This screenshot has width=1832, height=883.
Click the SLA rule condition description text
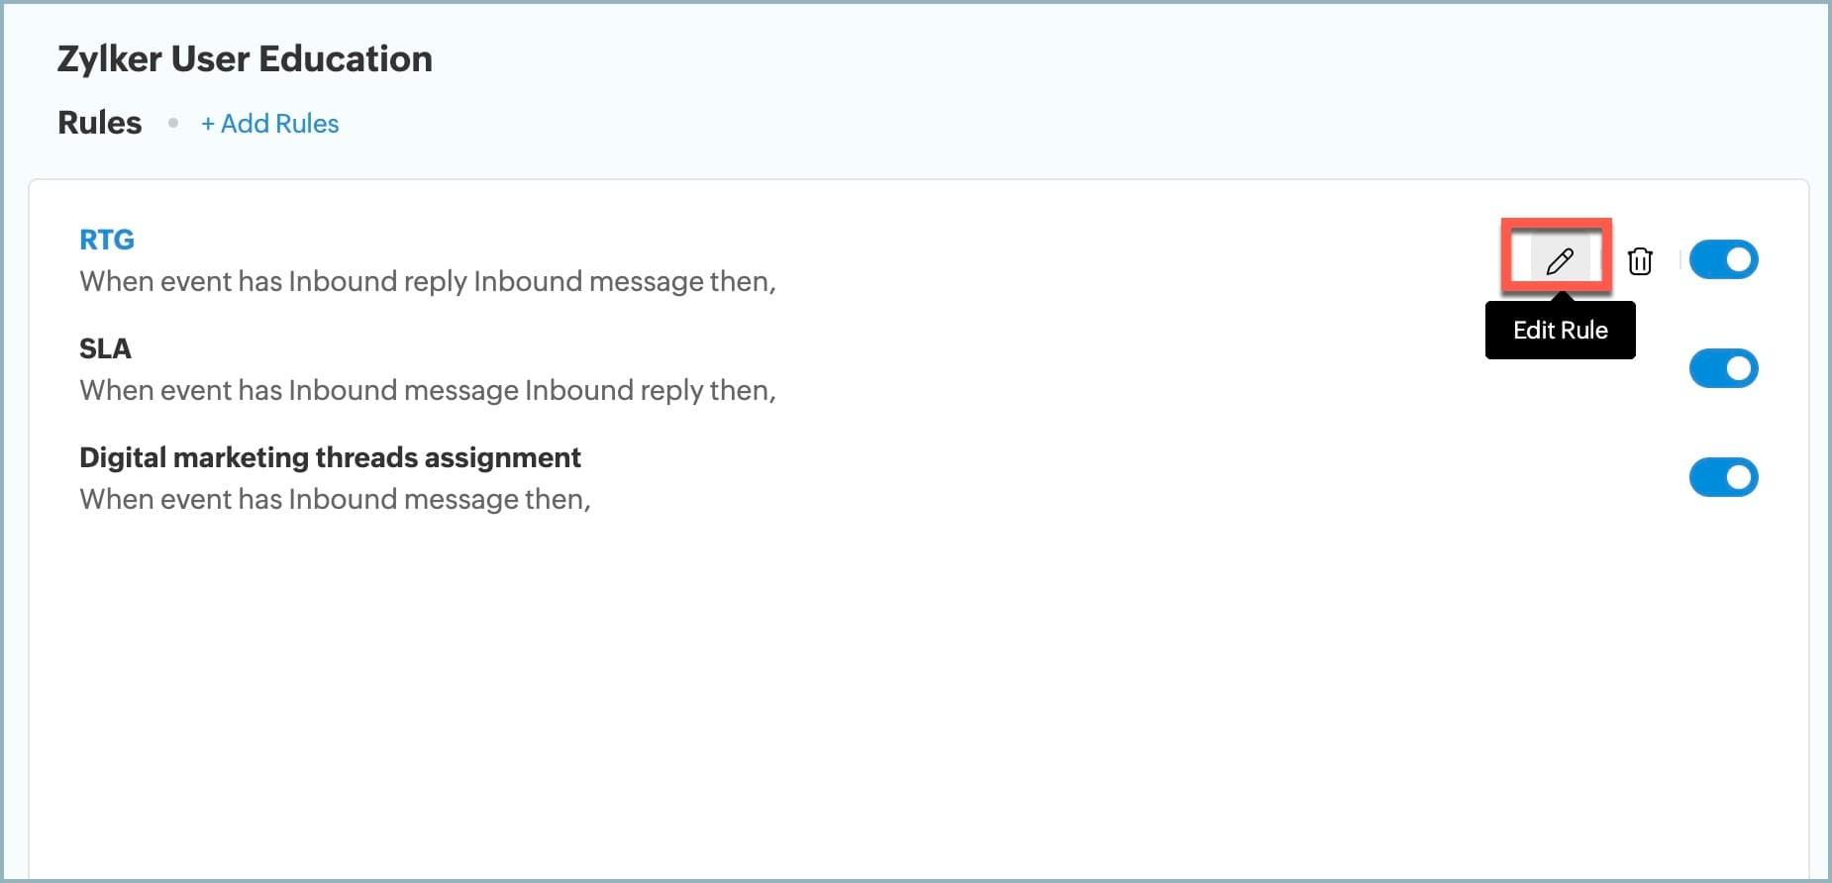[427, 391]
